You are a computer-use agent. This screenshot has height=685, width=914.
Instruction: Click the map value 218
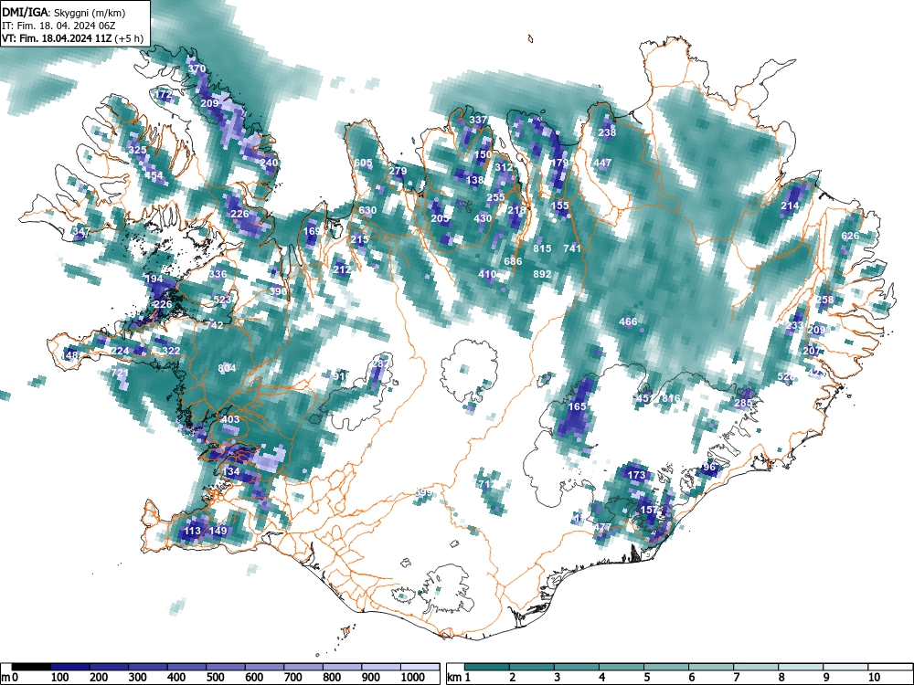517,210
